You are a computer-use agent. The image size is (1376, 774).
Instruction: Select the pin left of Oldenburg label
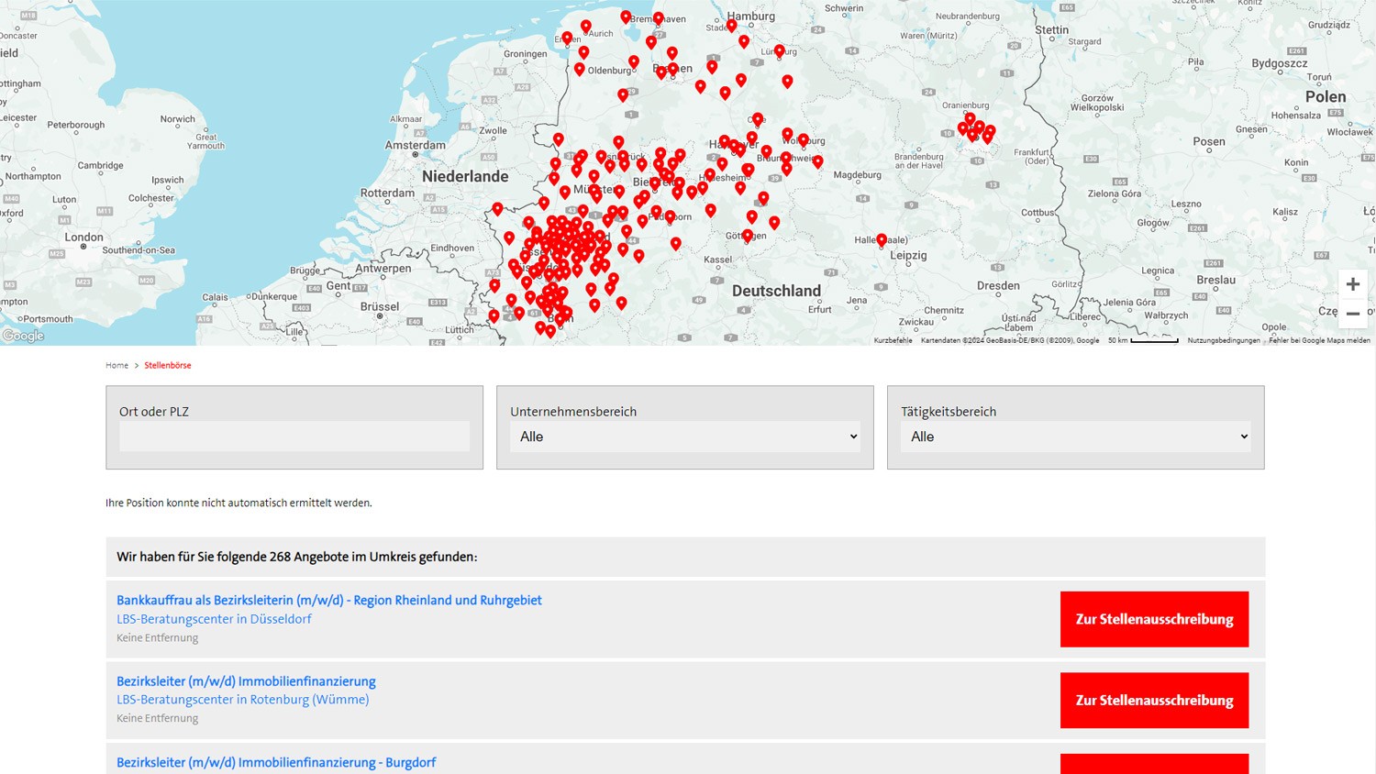[x=579, y=69]
